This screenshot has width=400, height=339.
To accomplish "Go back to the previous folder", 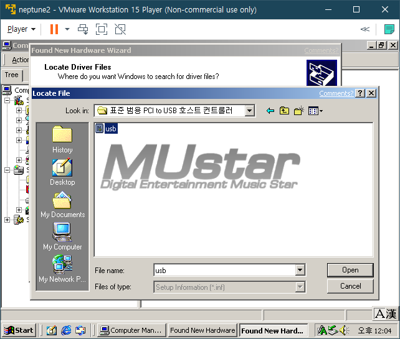I will point(270,111).
